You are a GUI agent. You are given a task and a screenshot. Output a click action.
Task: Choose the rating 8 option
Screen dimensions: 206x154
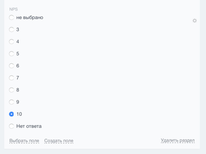[12, 90]
